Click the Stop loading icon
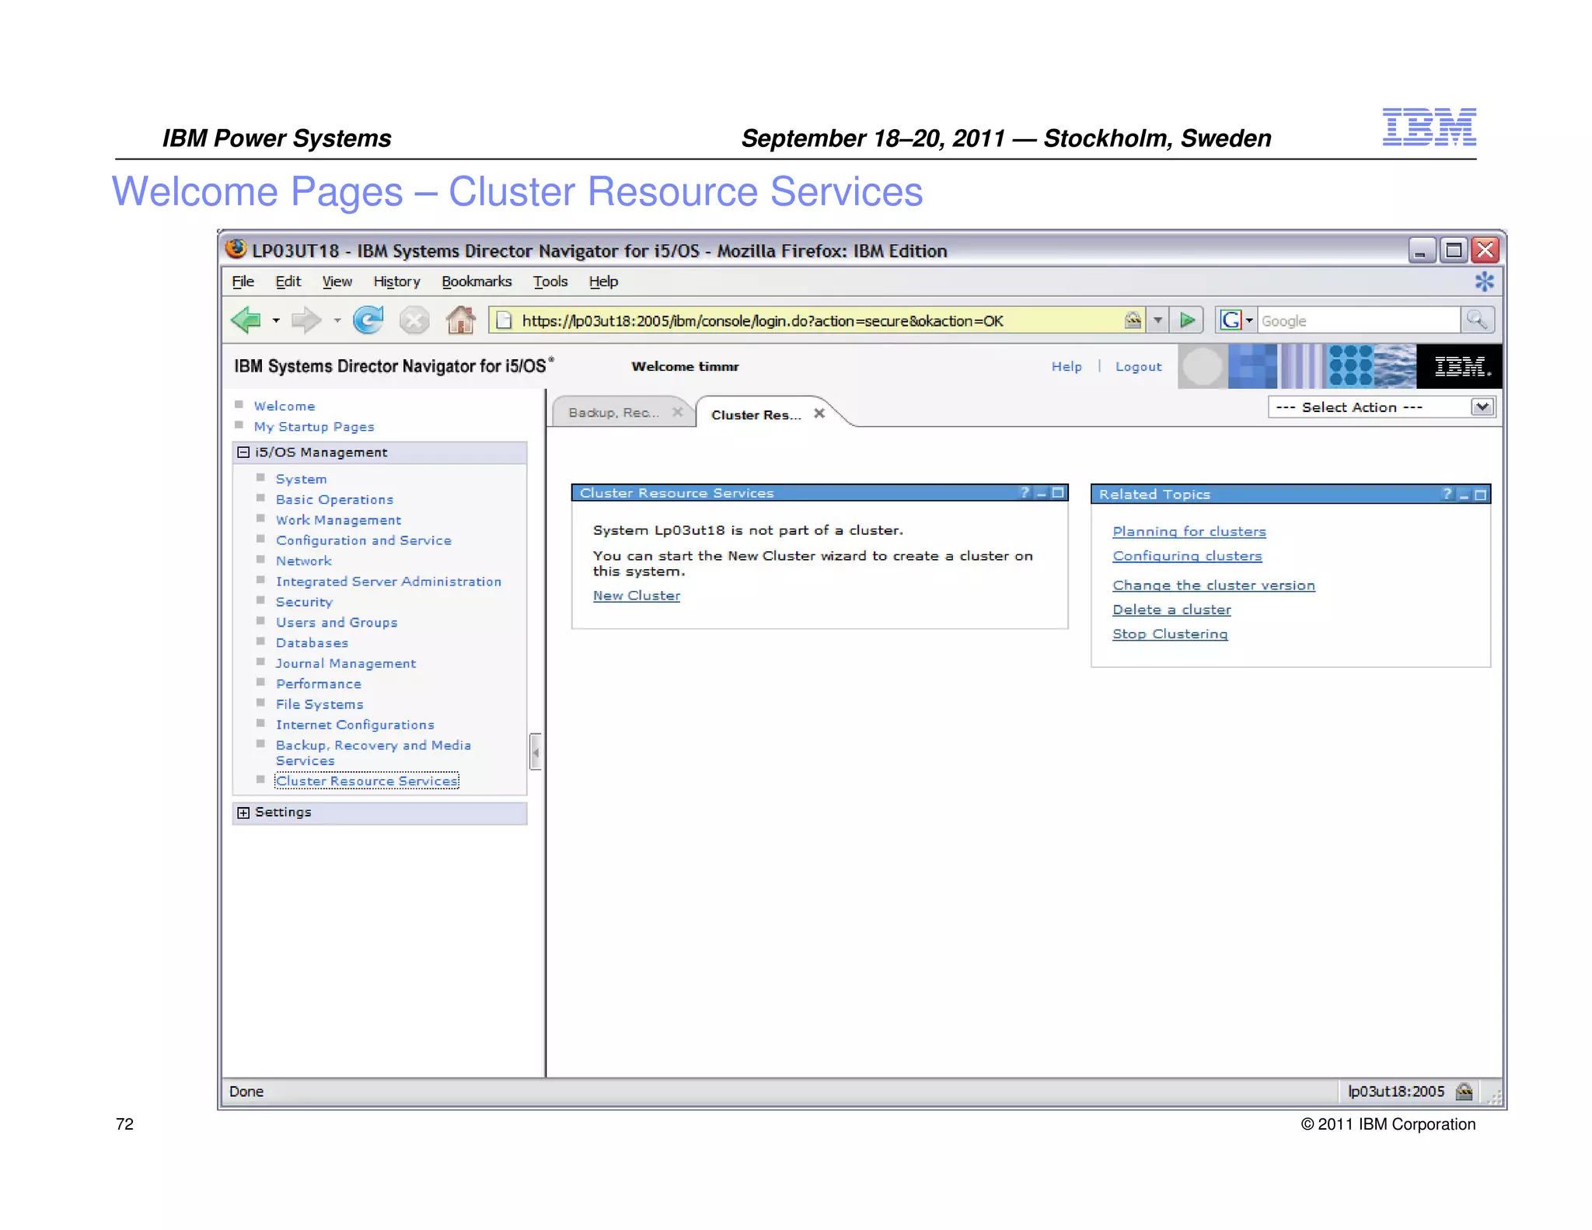 point(414,320)
